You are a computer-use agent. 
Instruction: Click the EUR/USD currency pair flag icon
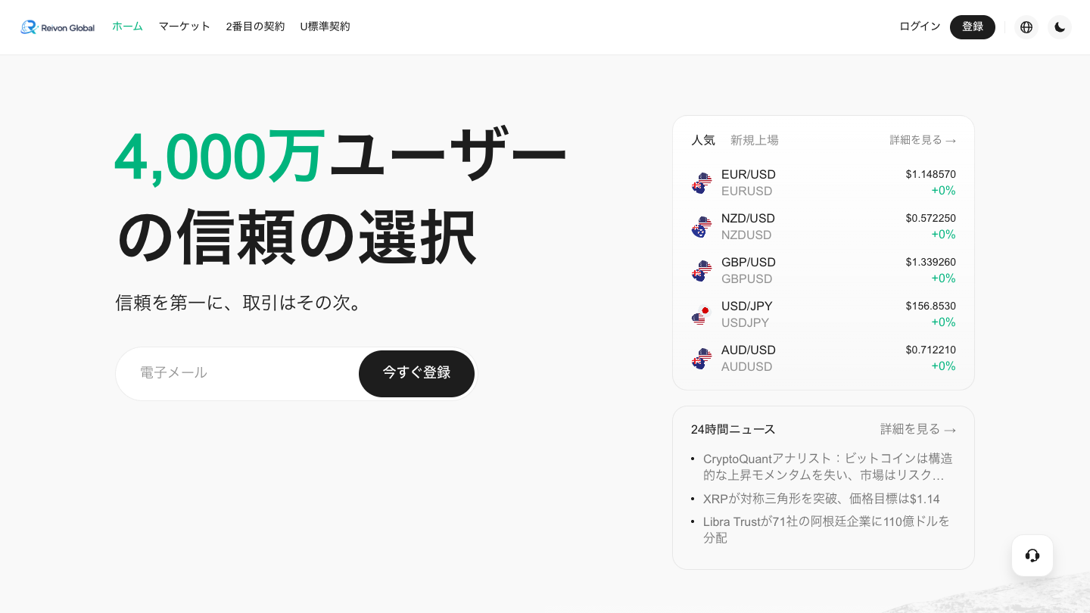702,183
